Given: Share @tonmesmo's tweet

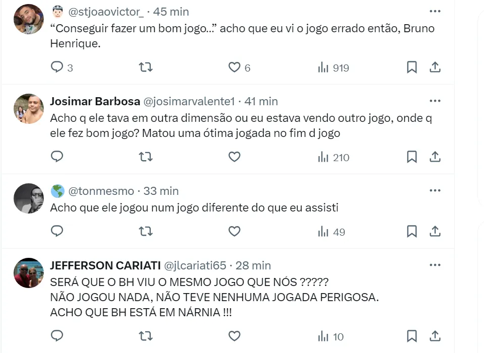Looking at the screenshot, I should 435,232.
